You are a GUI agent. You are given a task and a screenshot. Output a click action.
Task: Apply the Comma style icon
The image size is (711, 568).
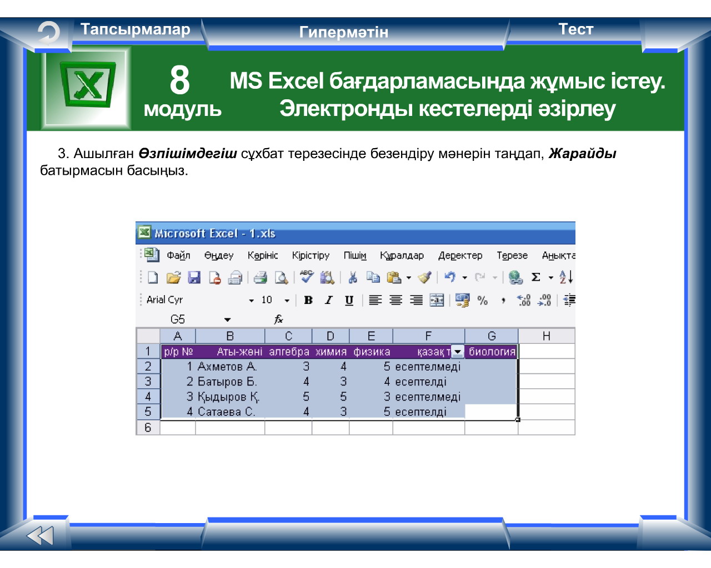click(x=503, y=300)
